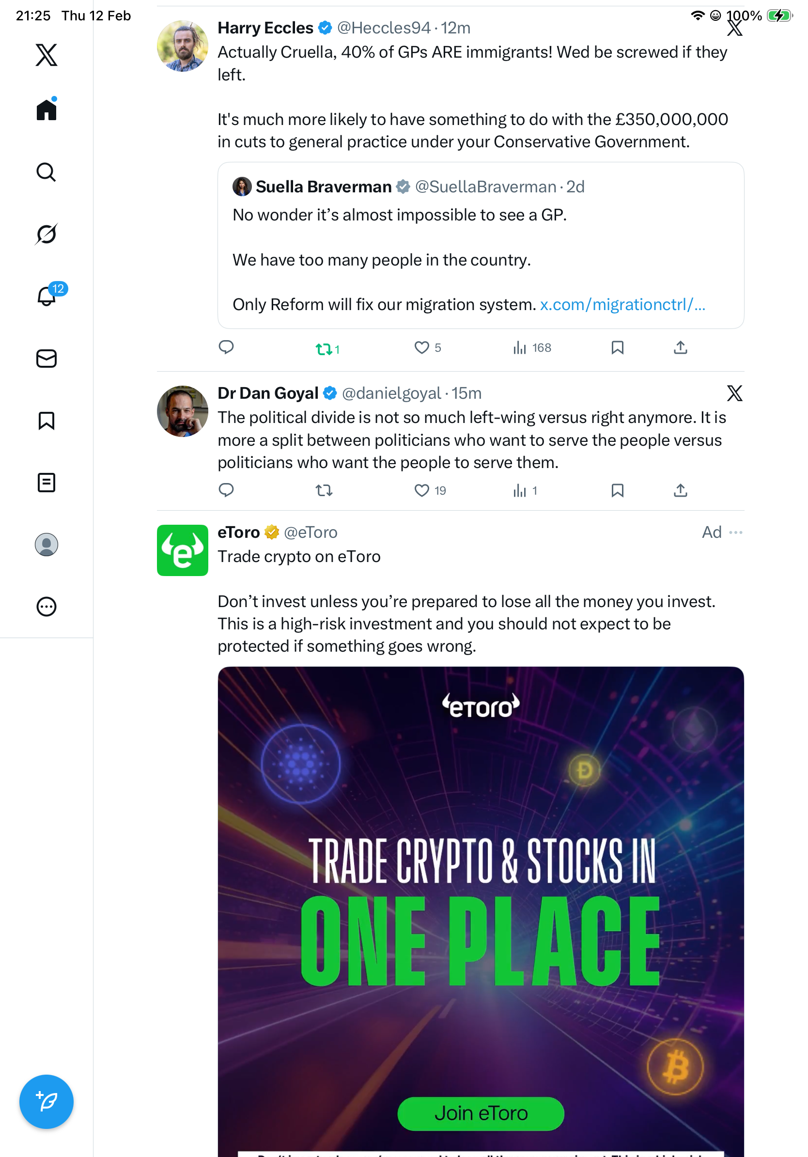Like Dr Dan Goyal's post
The height and width of the screenshot is (1157, 808).
pyautogui.click(x=421, y=490)
